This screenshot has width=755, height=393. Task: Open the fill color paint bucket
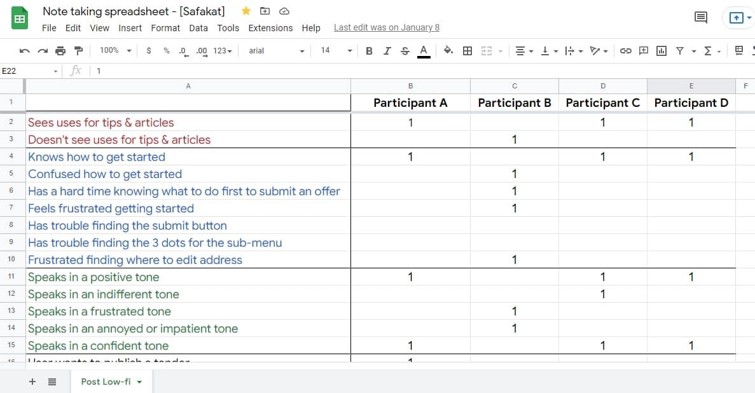tap(448, 51)
